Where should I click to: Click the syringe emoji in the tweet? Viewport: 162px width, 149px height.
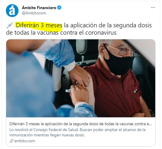point(10,25)
